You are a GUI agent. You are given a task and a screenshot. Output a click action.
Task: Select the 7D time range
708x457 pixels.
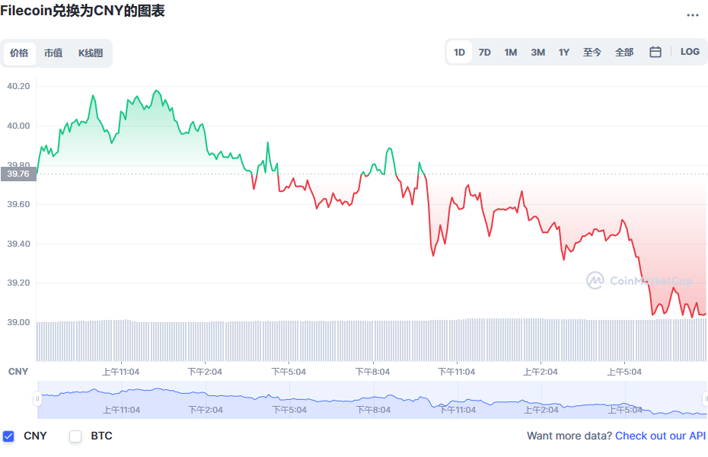click(484, 53)
